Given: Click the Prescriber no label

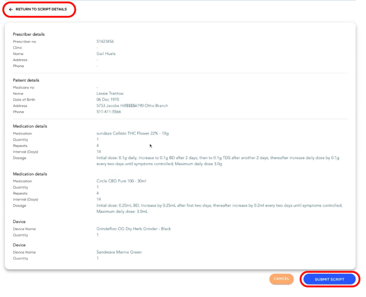Looking at the screenshot, I should (24, 42).
